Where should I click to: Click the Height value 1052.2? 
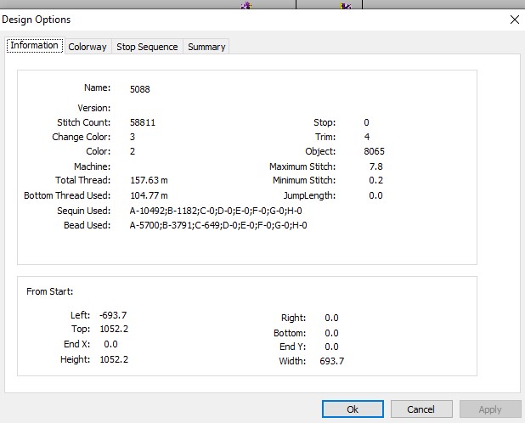114,359
